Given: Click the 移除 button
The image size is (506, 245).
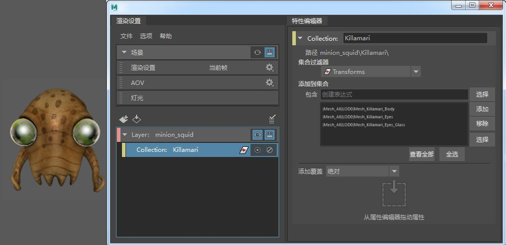Looking at the screenshot, I should [482, 124].
